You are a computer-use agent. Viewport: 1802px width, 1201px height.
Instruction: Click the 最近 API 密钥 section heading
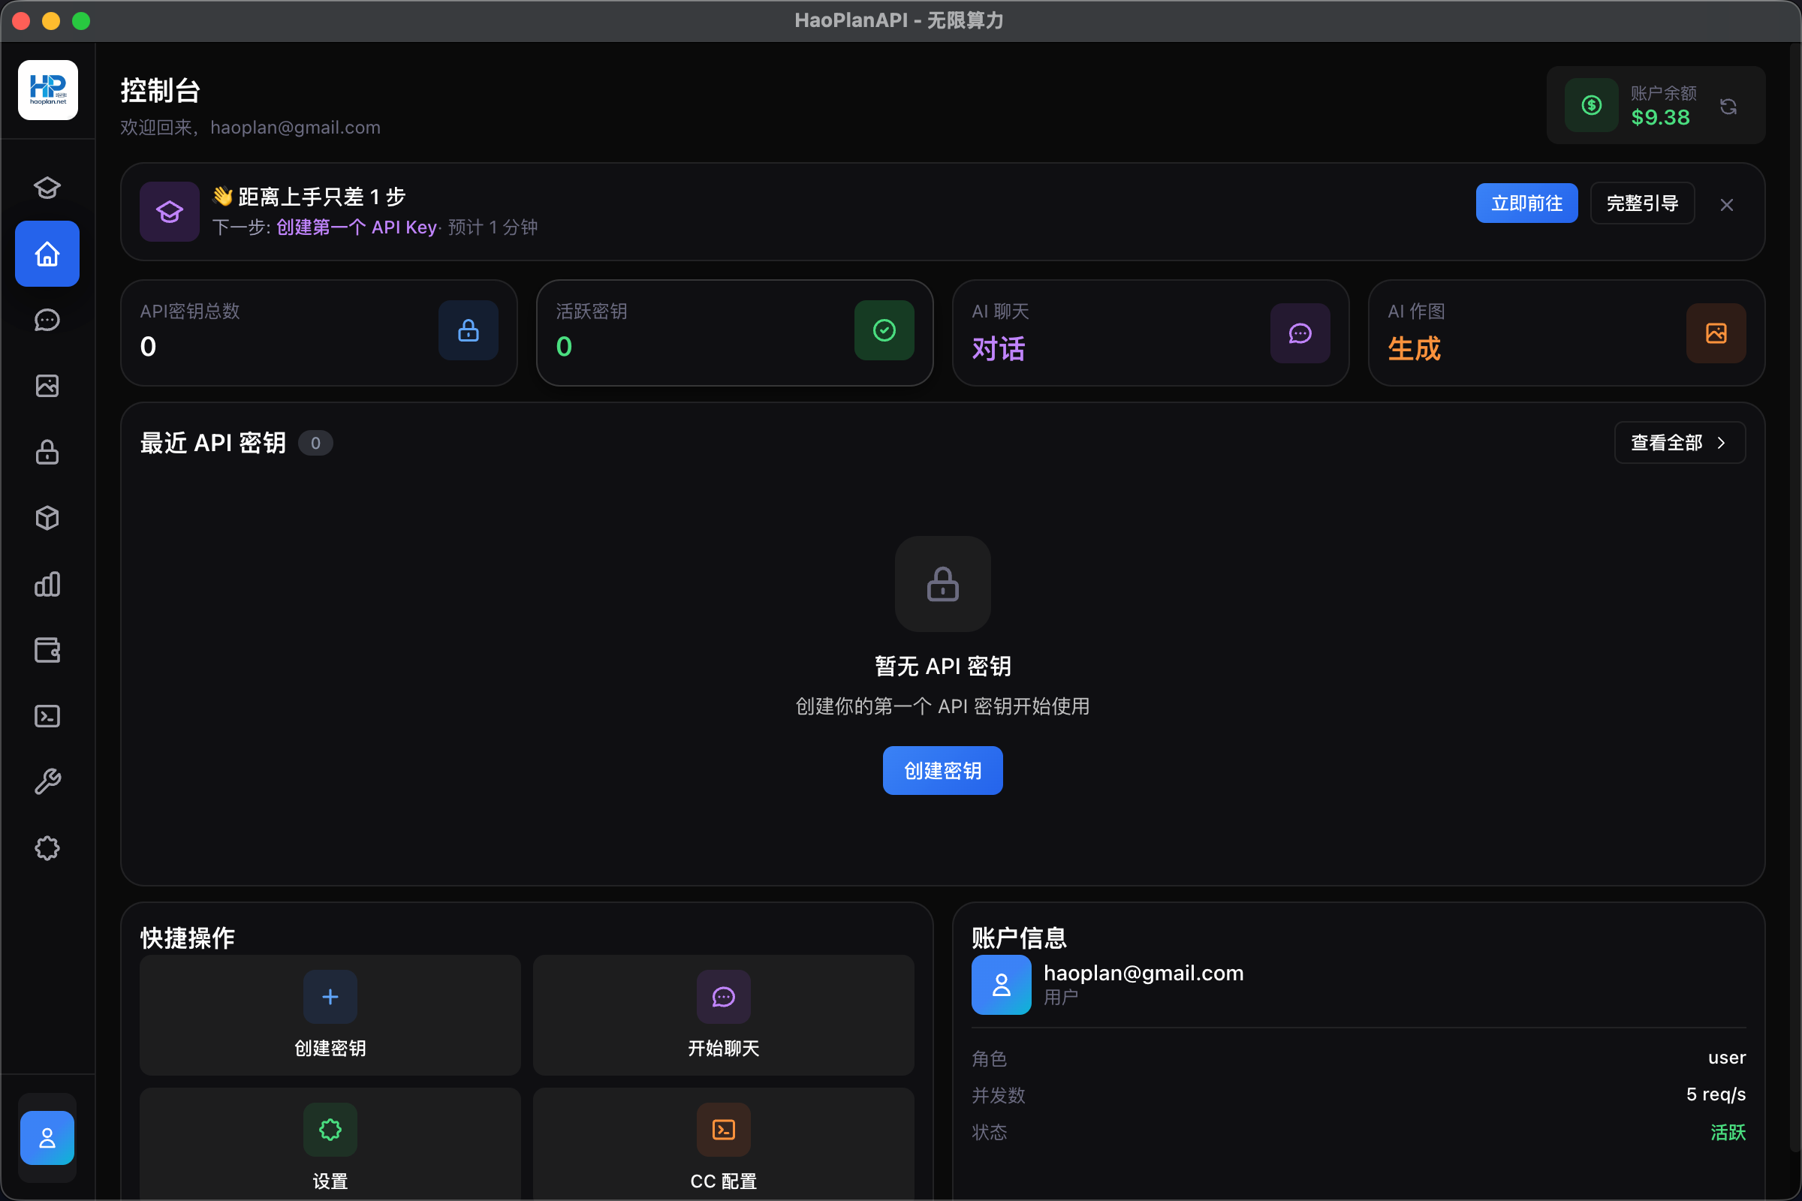point(213,443)
